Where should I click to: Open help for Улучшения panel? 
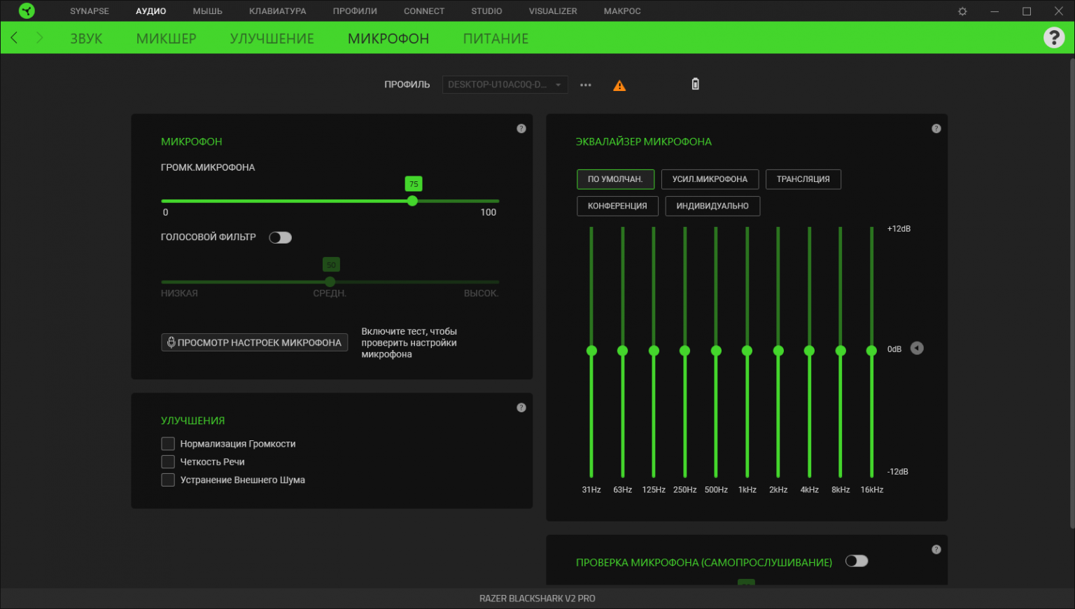[x=521, y=407]
